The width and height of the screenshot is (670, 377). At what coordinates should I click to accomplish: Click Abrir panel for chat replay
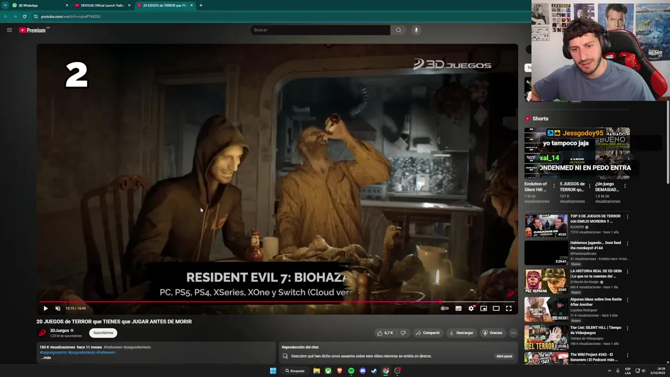(504, 356)
